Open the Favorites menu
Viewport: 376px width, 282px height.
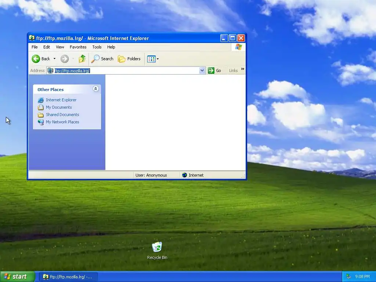(x=78, y=47)
